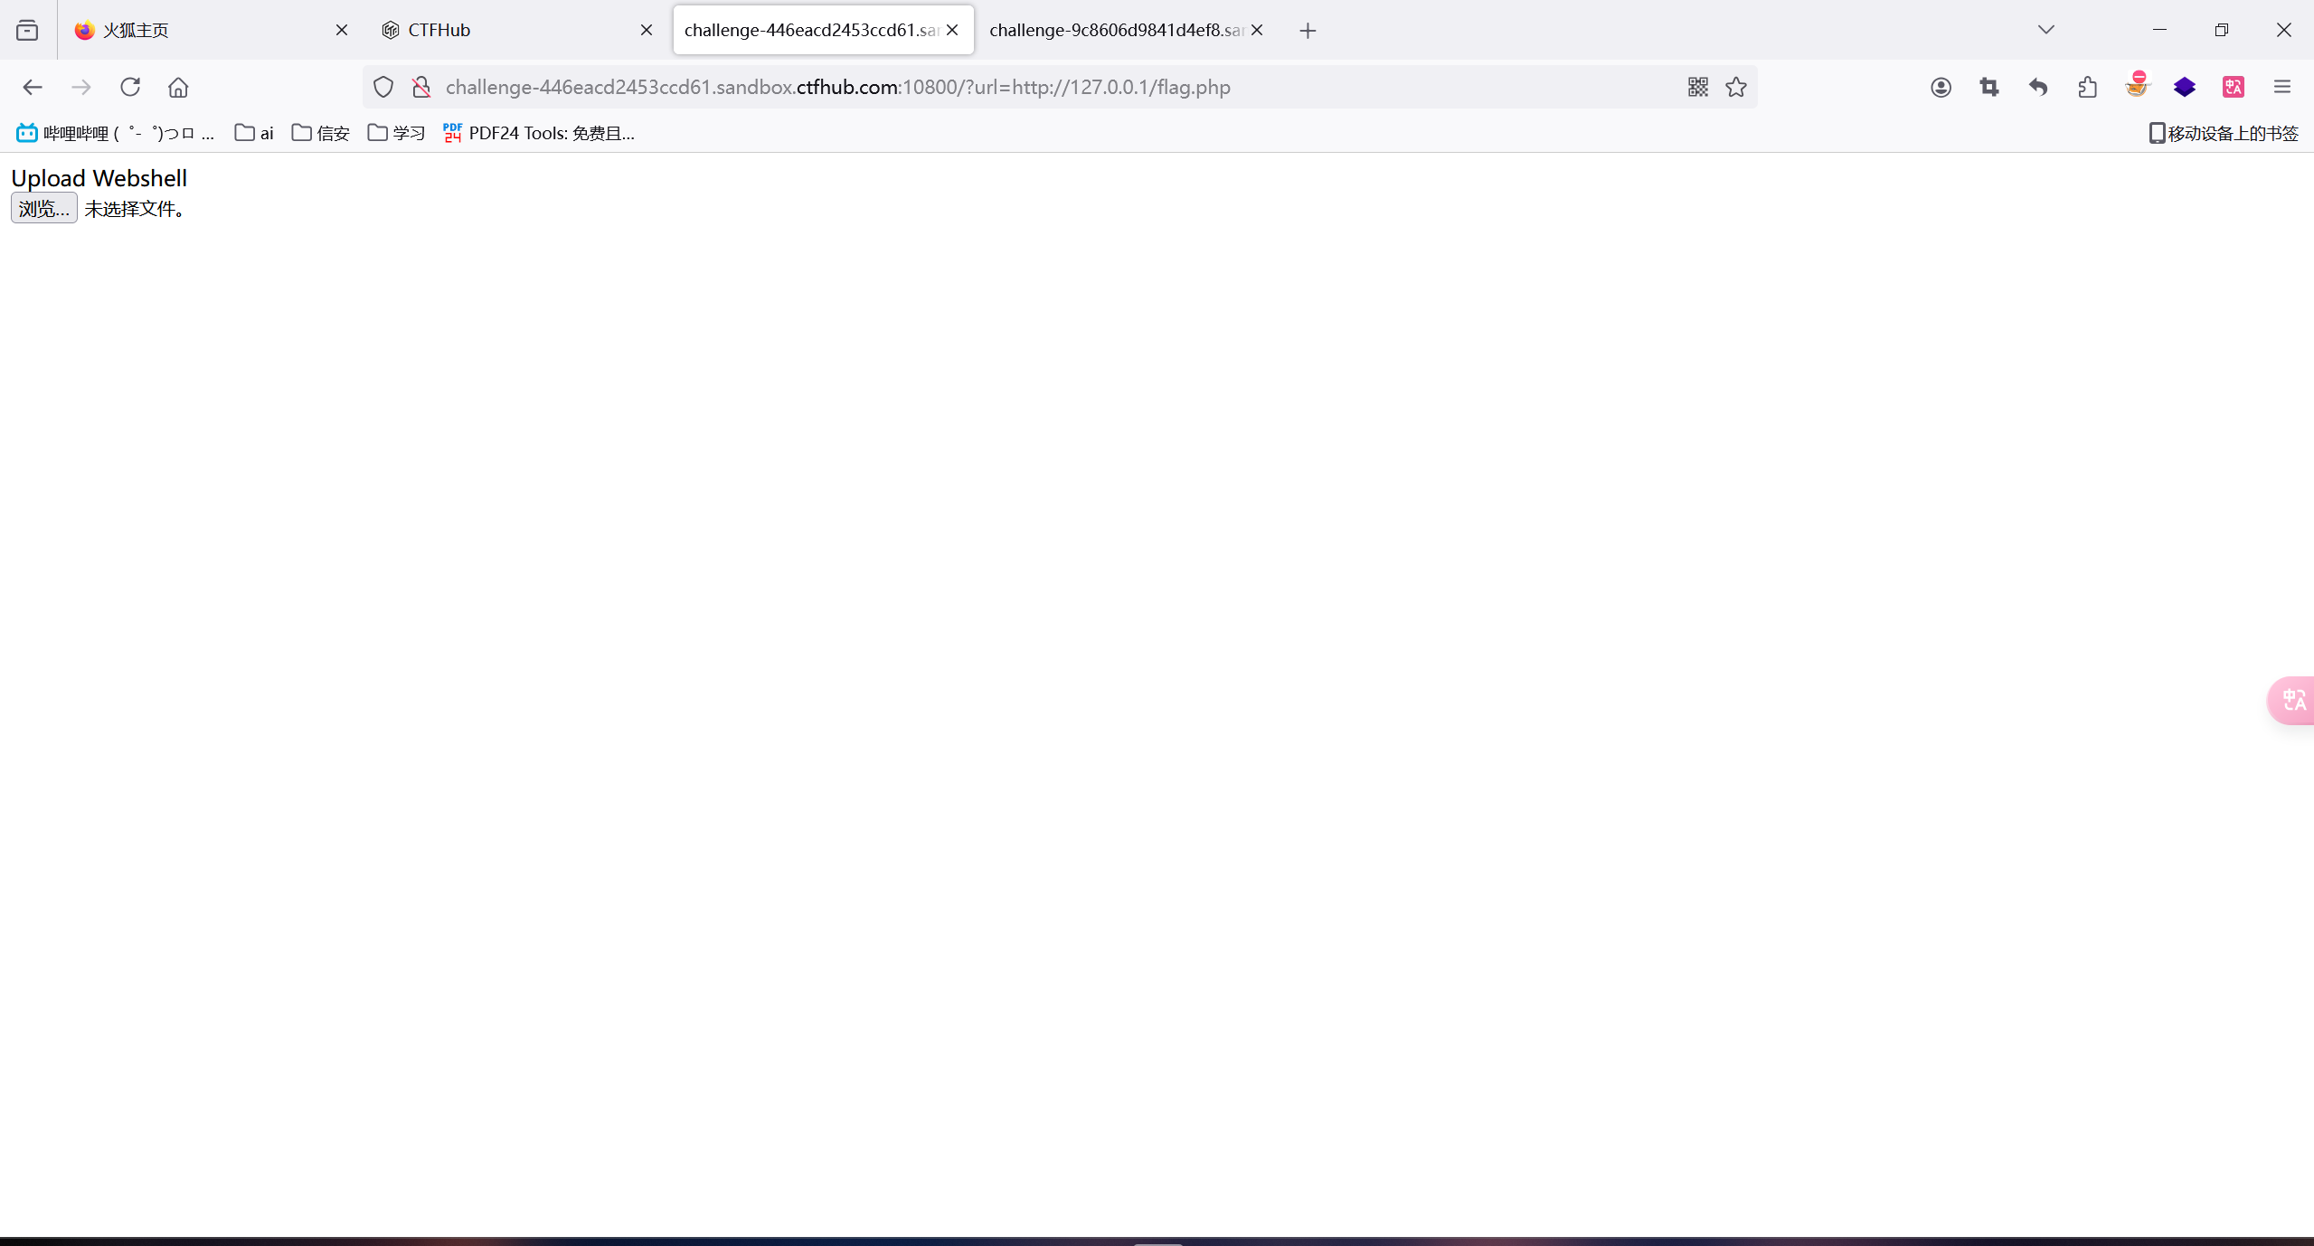Open the PDF24 Tools bookmark
Viewport: 2314px width, 1246px height.
(539, 133)
